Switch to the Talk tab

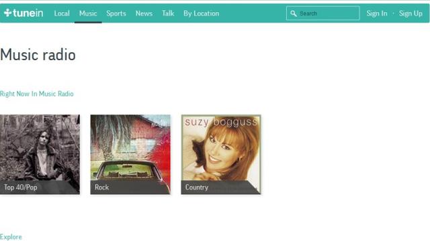coord(168,13)
